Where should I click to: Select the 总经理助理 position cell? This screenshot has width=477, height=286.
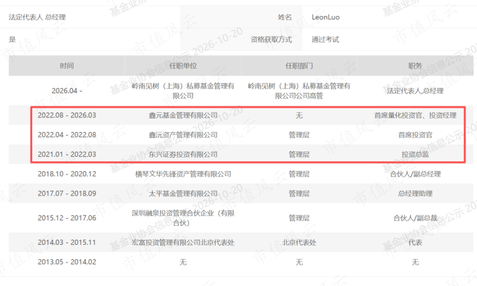[x=415, y=194]
